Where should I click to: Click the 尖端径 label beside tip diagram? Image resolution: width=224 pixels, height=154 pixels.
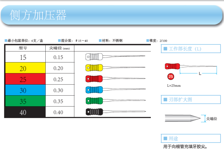click(212, 119)
